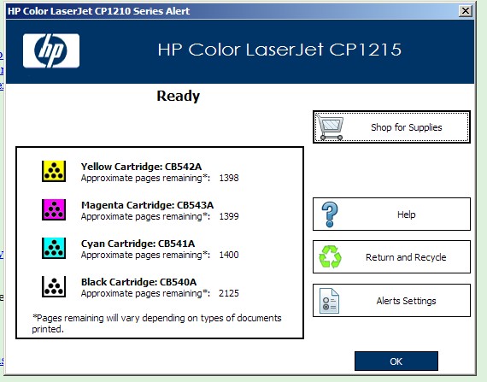Click the blue question mark icon
The width and height of the screenshot is (487, 382).
(x=330, y=215)
